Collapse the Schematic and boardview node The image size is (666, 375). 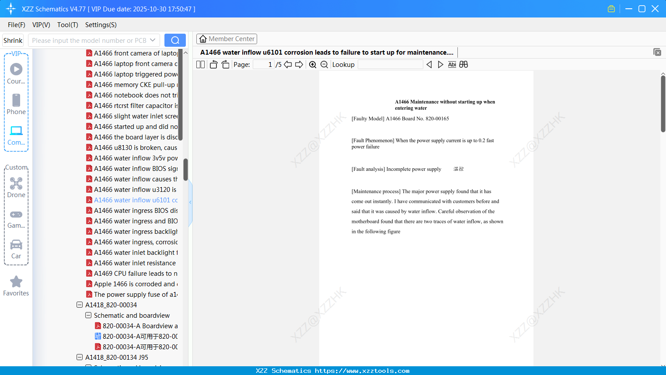pos(88,316)
